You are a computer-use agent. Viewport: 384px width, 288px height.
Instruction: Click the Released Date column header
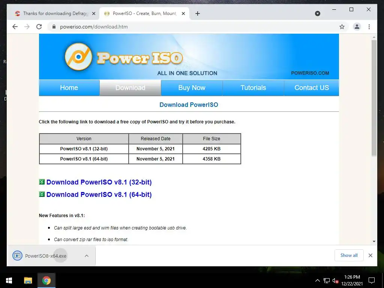[x=156, y=139]
